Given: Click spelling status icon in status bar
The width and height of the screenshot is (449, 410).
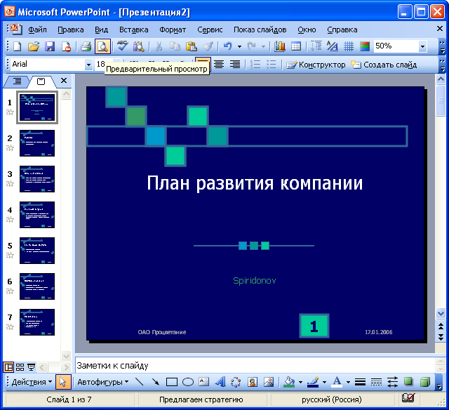Looking at the screenshot, I should 408,397.
